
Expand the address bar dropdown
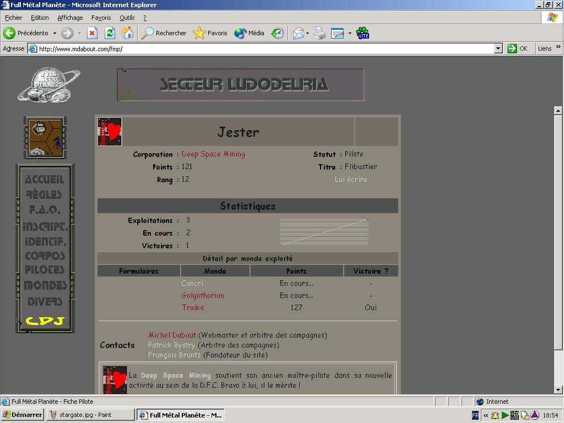(x=498, y=48)
